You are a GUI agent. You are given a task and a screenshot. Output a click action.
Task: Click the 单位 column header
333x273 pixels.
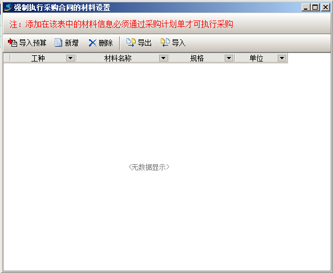(x=257, y=58)
